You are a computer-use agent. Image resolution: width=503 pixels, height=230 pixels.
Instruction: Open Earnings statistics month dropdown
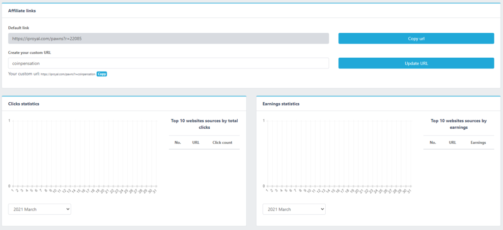[294, 209]
